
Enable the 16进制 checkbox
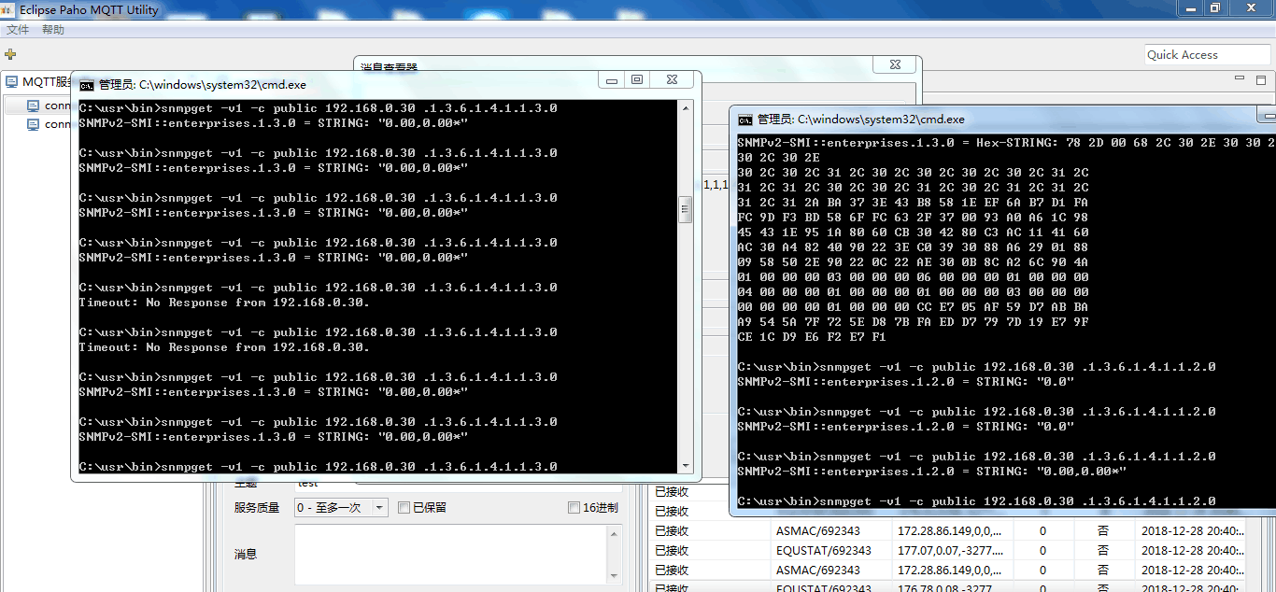573,509
